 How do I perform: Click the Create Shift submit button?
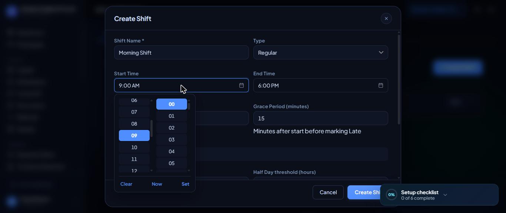[x=364, y=192]
